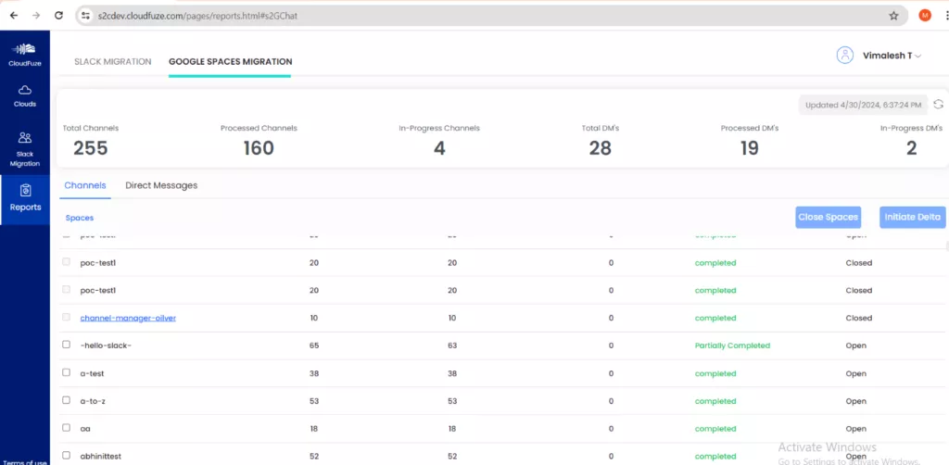The image size is (949, 465).
Task: Click the CloudFuze logo icon
Action: [x=25, y=49]
